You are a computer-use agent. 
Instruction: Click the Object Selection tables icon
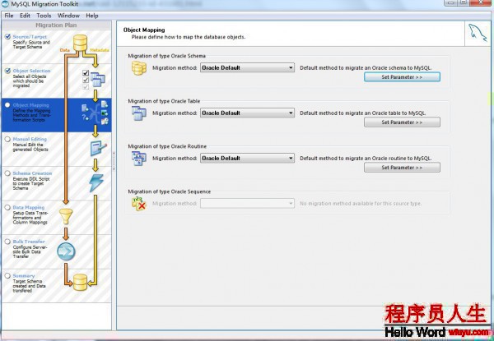[98, 80]
